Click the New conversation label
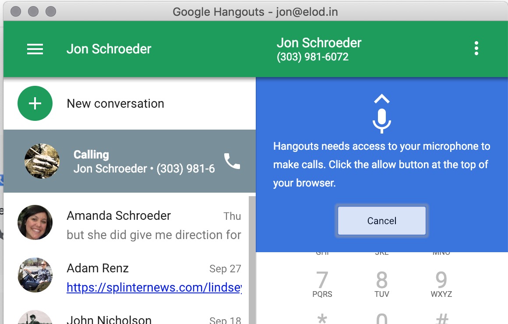508x324 pixels. 115,104
